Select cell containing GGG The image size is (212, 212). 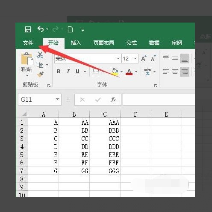105,171
